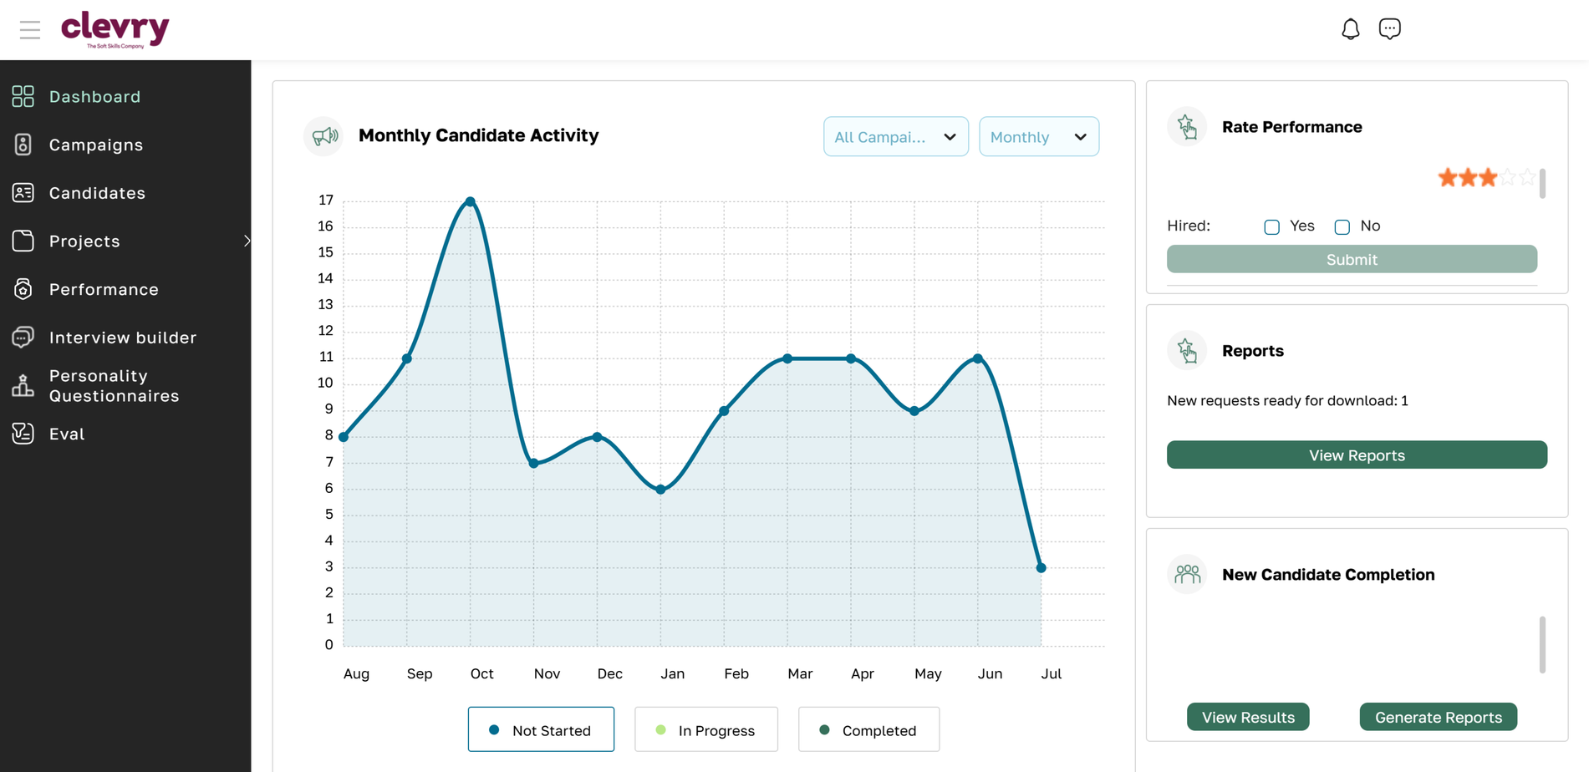1589x772 pixels.
Task: Click the Candidates ID card icon
Action: click(x=23, y=193)
